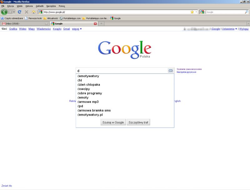The image size is (250, 190).
Task: Click the grayed Forward arrow button
Action: tap(10, 12)
